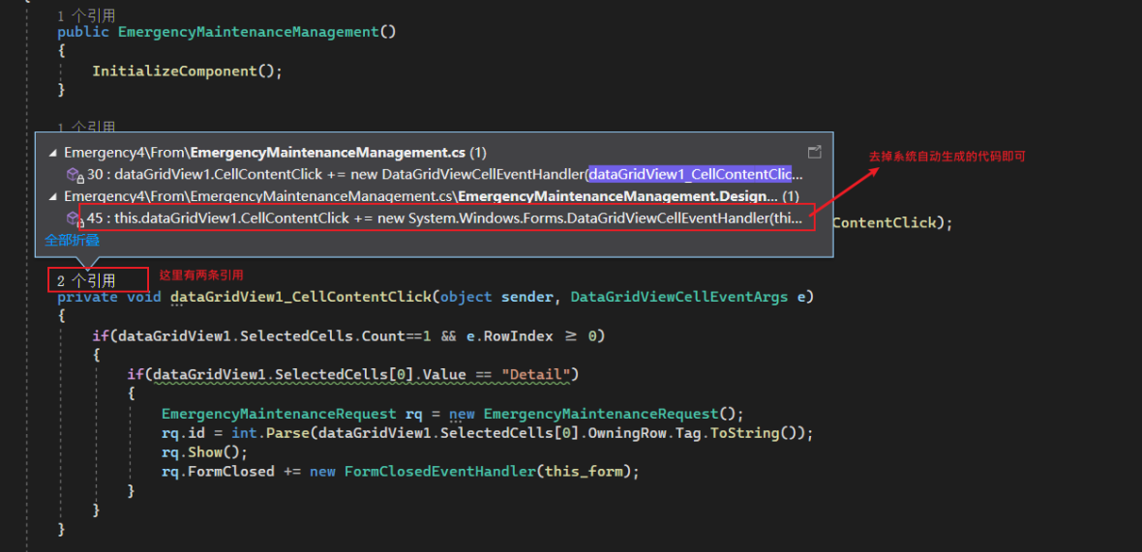Open reference at line 45 in popup
Viewport: 1142px width, 552px height.
click(444, 218)
